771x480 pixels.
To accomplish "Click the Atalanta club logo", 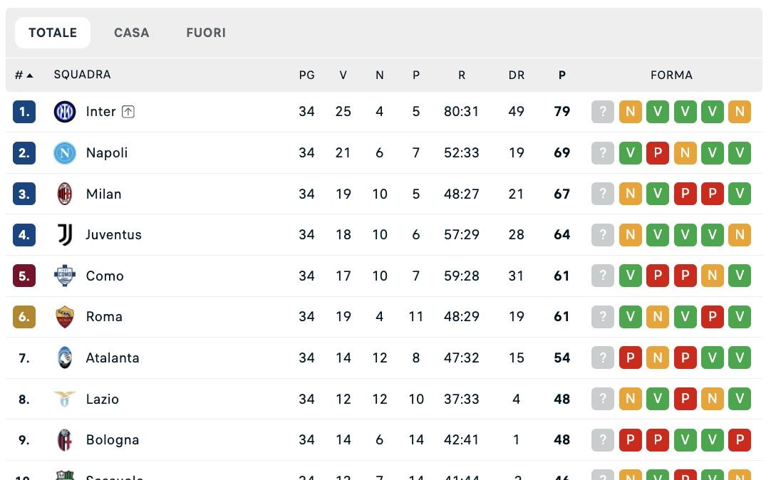I will [x=65, y=358].
